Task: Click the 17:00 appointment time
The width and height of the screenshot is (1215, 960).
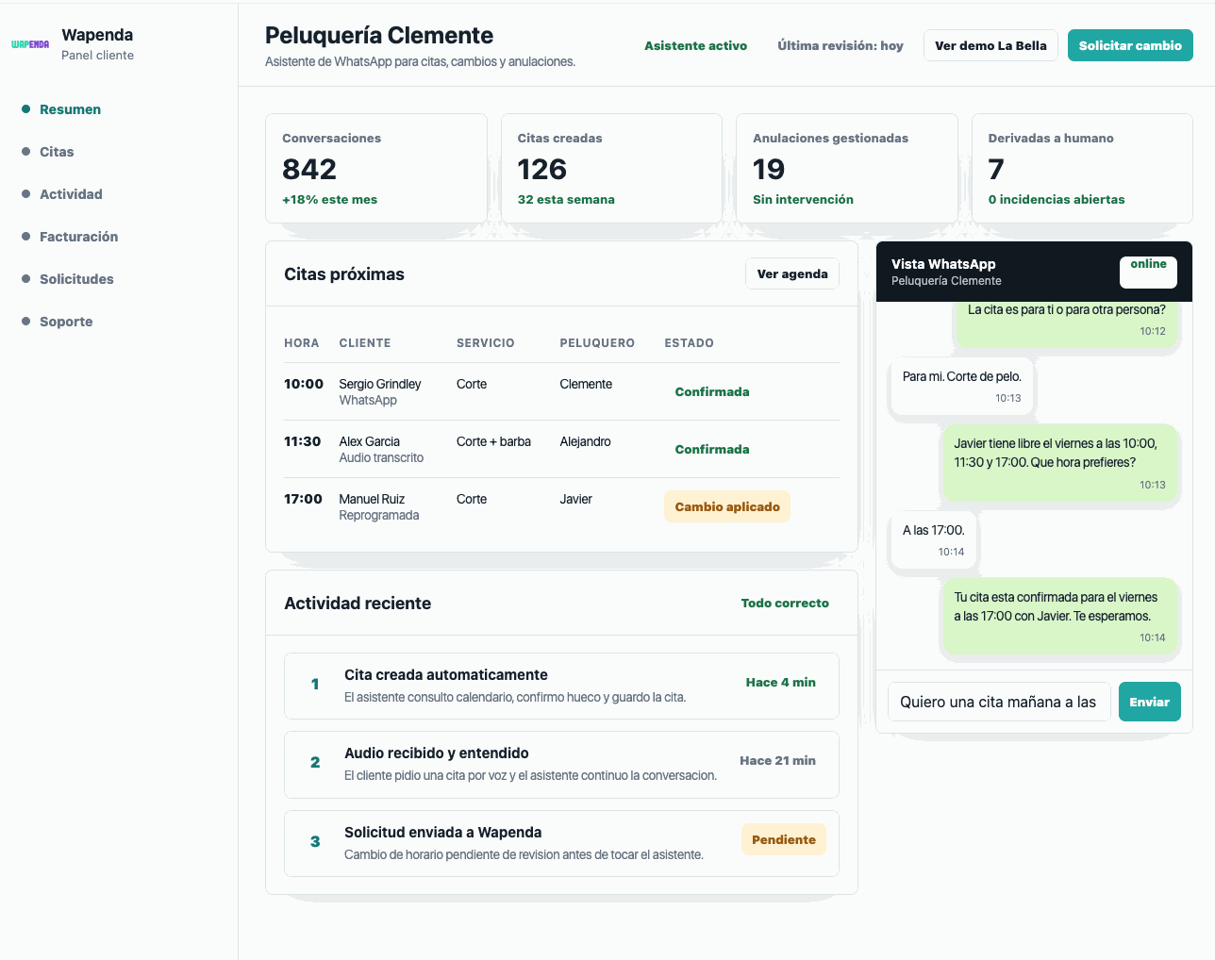Action: [x=303, y=499]
